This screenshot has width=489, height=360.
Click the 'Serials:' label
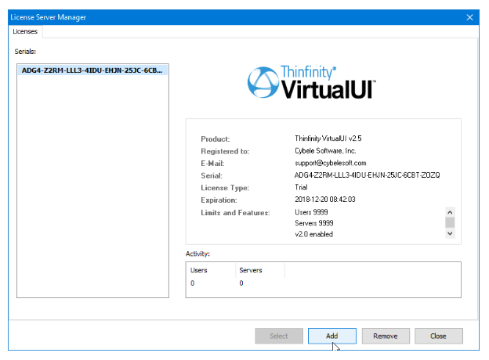coord(25,52)
